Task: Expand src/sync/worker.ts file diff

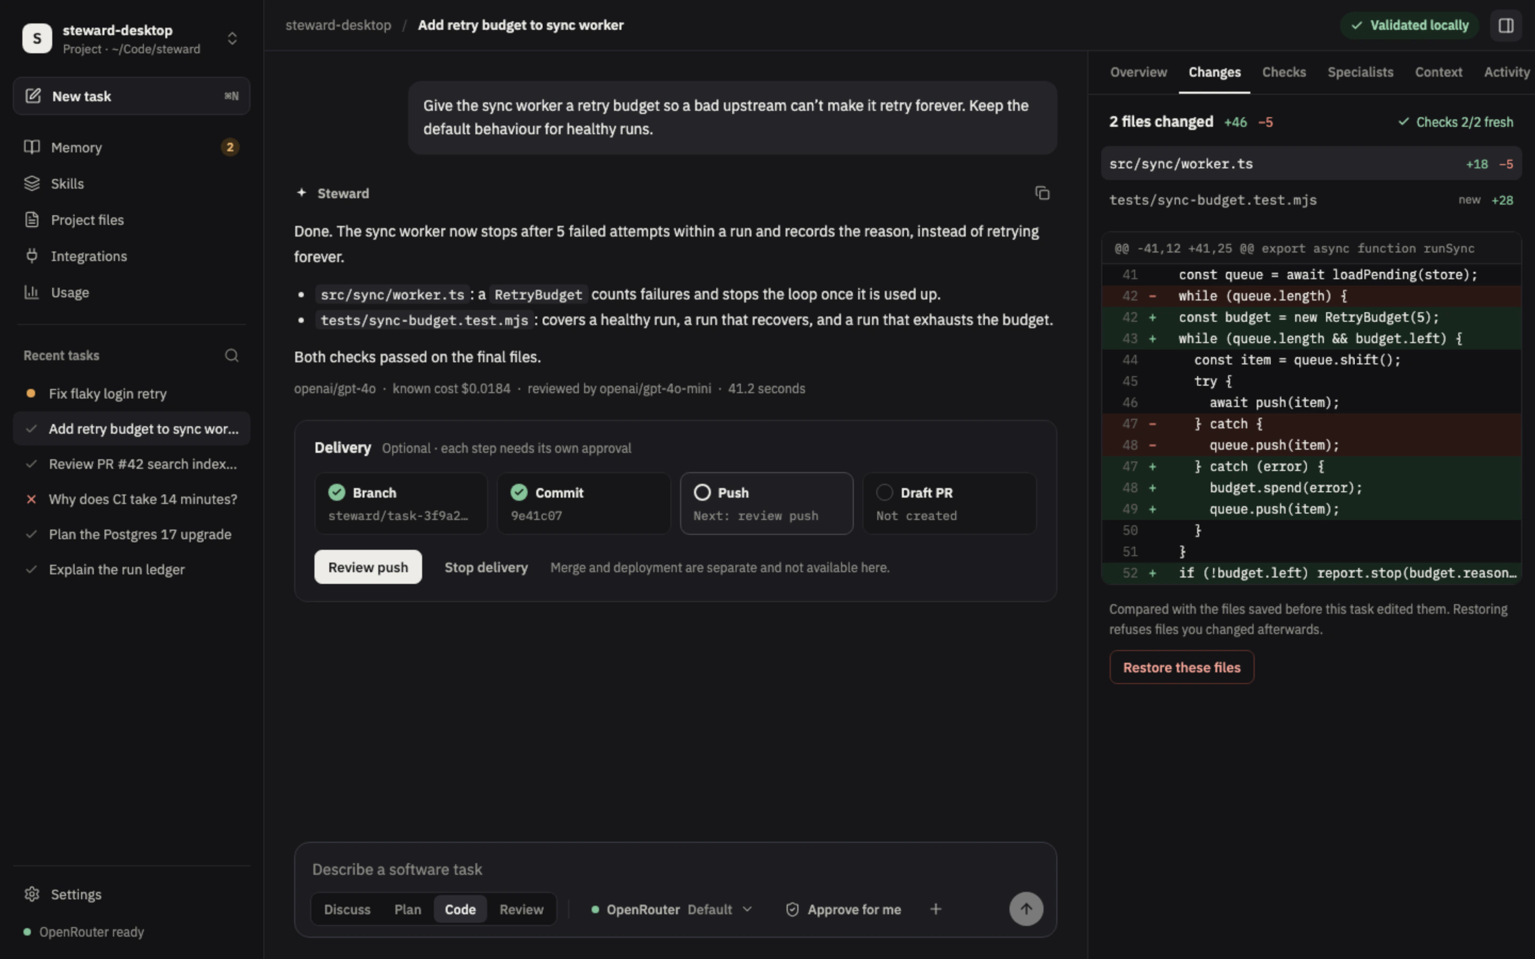Action: click(x=1311, y=164)
